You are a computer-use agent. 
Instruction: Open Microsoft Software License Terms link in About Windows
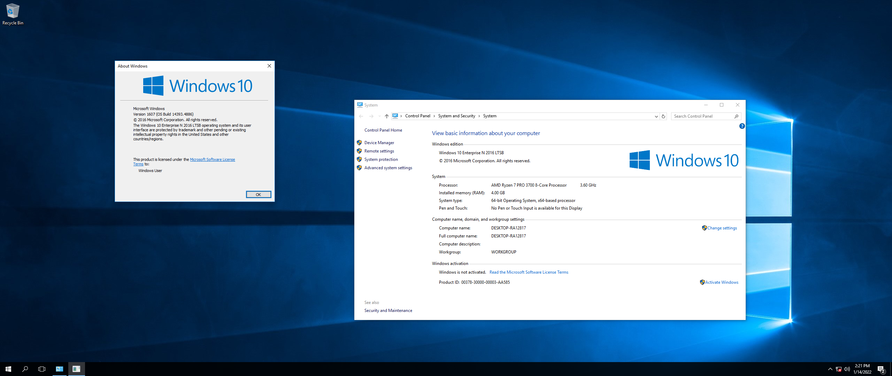point(212,159)
